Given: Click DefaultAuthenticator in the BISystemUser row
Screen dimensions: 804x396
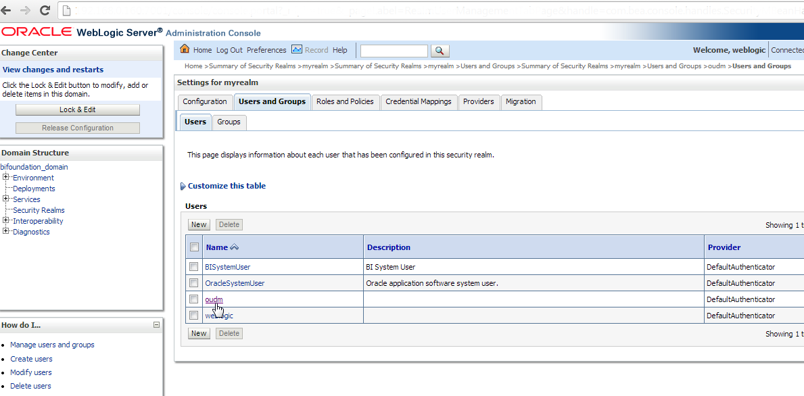Looking at the screenshot, I should point(740,267).
